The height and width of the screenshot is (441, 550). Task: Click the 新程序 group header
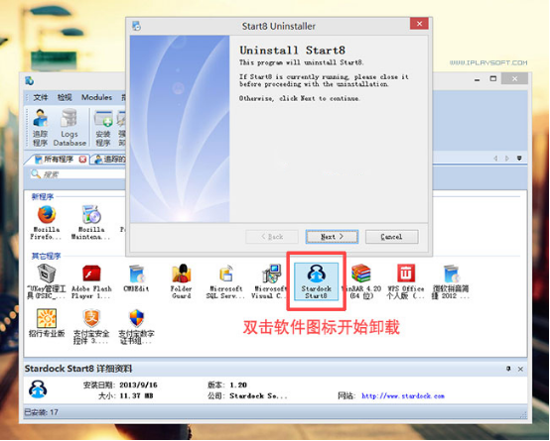(x=43, y=197)
